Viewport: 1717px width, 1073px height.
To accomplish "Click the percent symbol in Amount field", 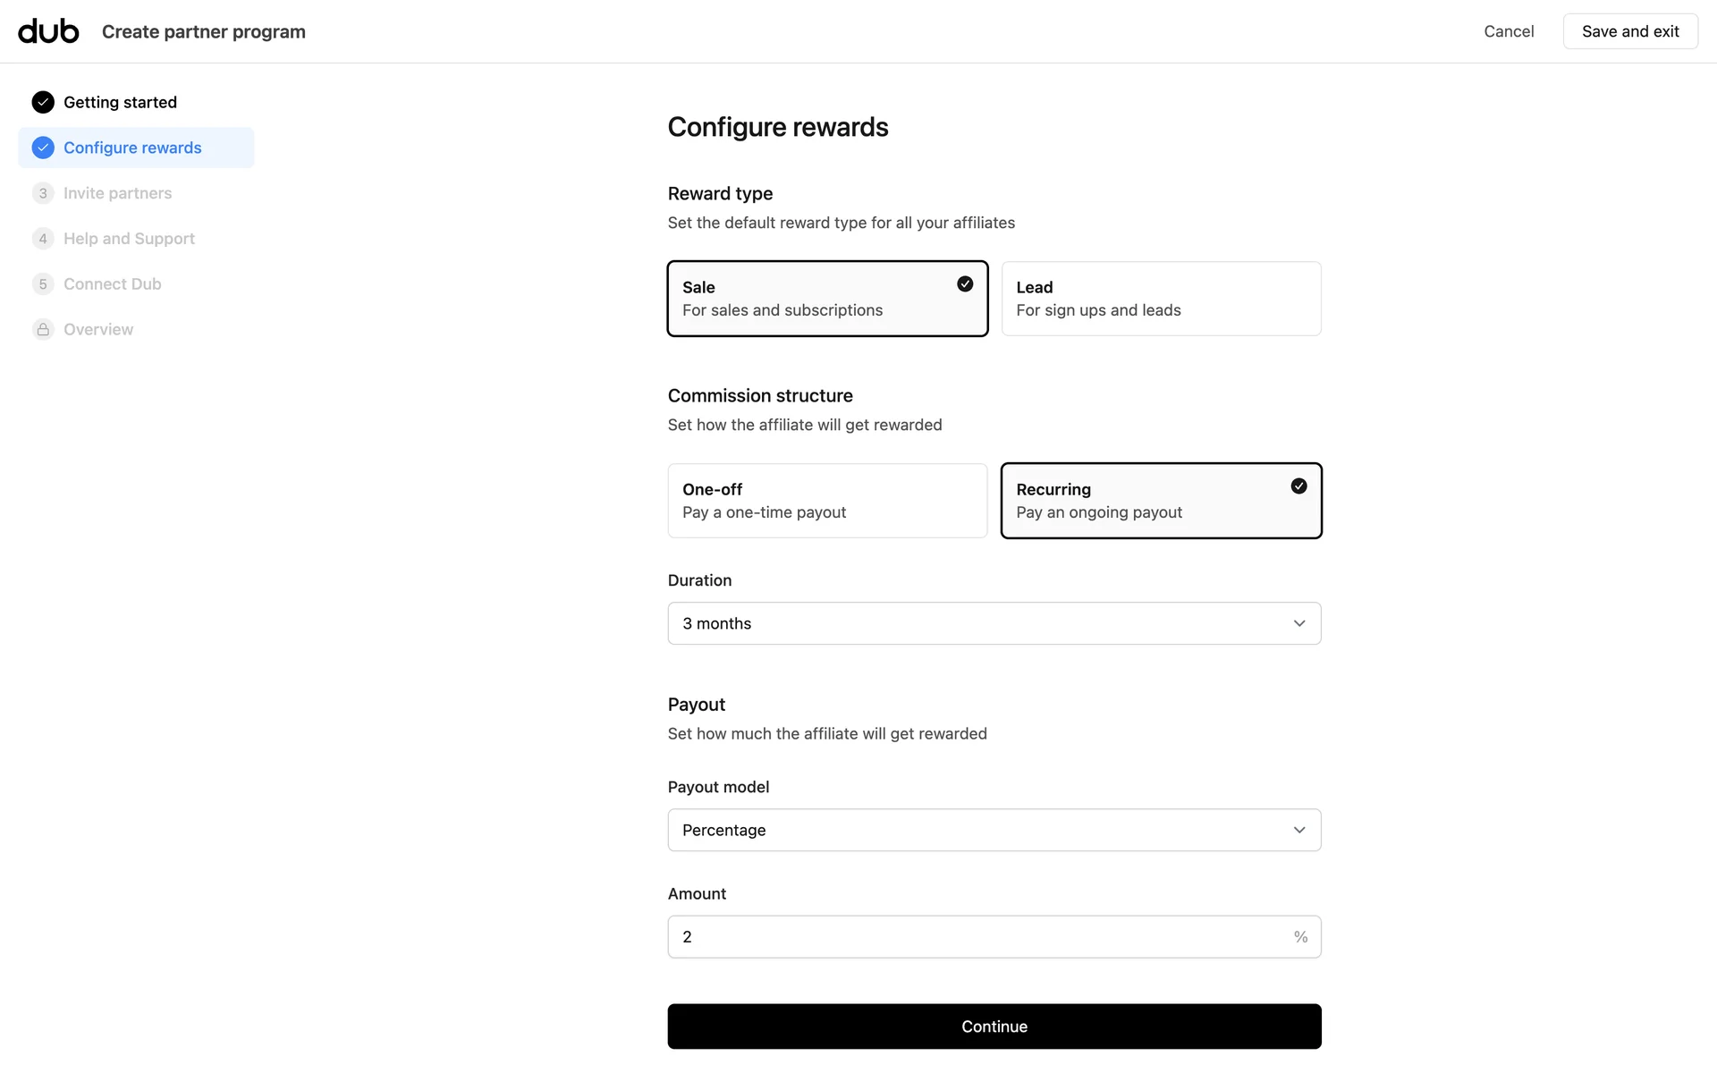I will tap(1300, 937).
